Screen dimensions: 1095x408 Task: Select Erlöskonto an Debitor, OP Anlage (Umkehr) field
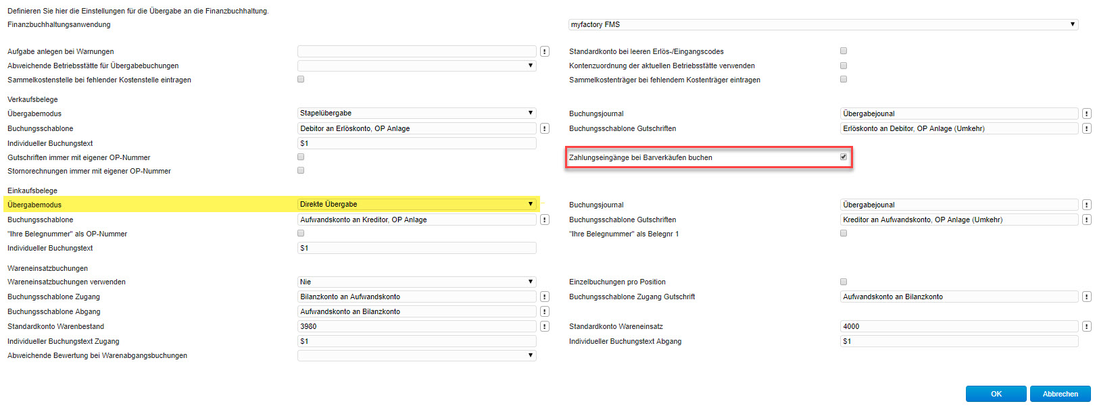pyautogui.click(x=959, y=128)
